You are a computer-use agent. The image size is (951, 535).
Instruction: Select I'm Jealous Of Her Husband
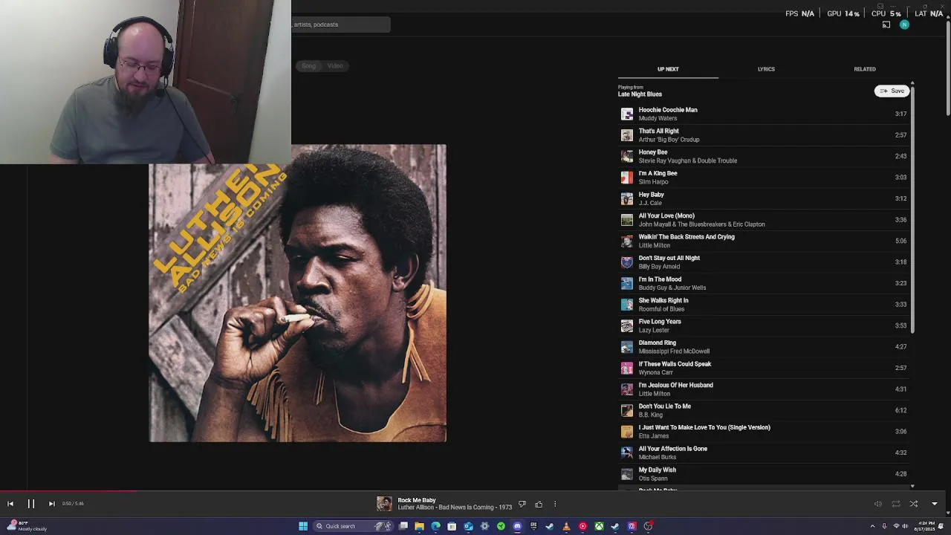pyautogui.click(x=764, y=389)
